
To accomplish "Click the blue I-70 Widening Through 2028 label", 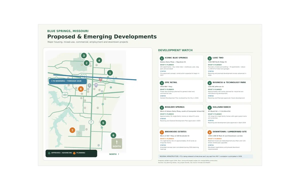I will (68, 81).
